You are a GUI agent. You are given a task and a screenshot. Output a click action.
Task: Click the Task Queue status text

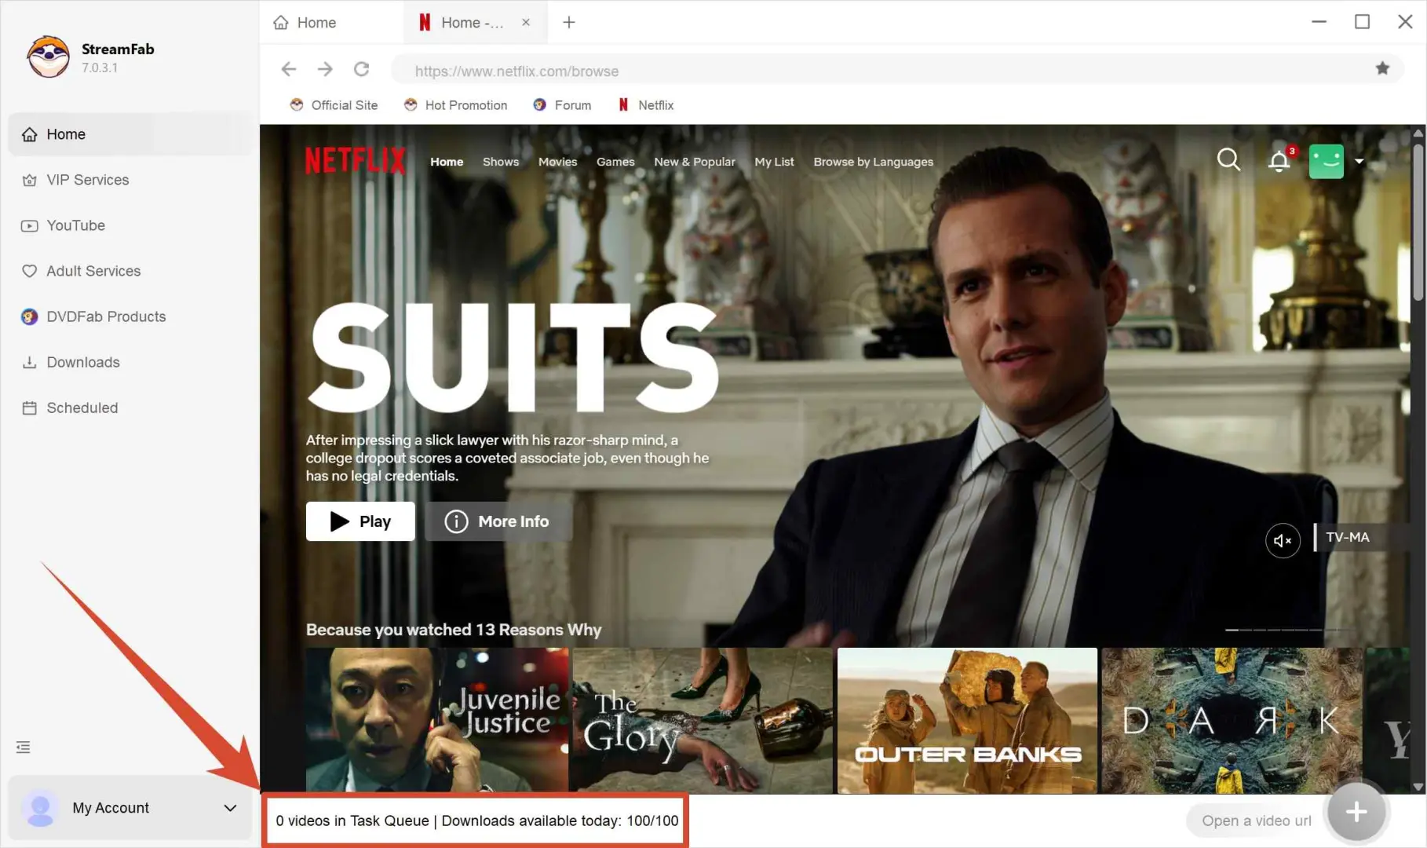(x=477, y=821)
